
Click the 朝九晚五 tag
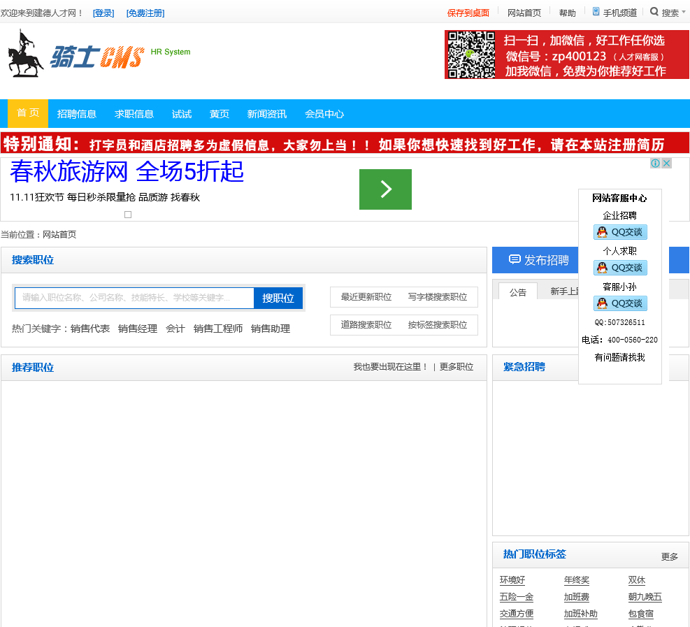(645, 597)
